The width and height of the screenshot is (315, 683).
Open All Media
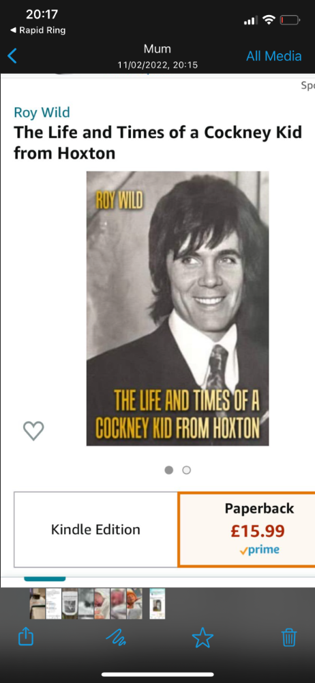pyautogui.click(x=273, y=56)
